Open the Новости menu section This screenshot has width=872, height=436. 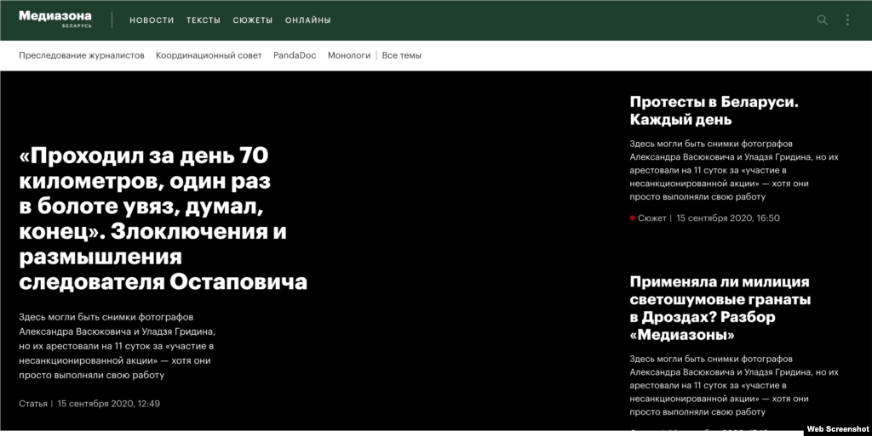point(152,20)
